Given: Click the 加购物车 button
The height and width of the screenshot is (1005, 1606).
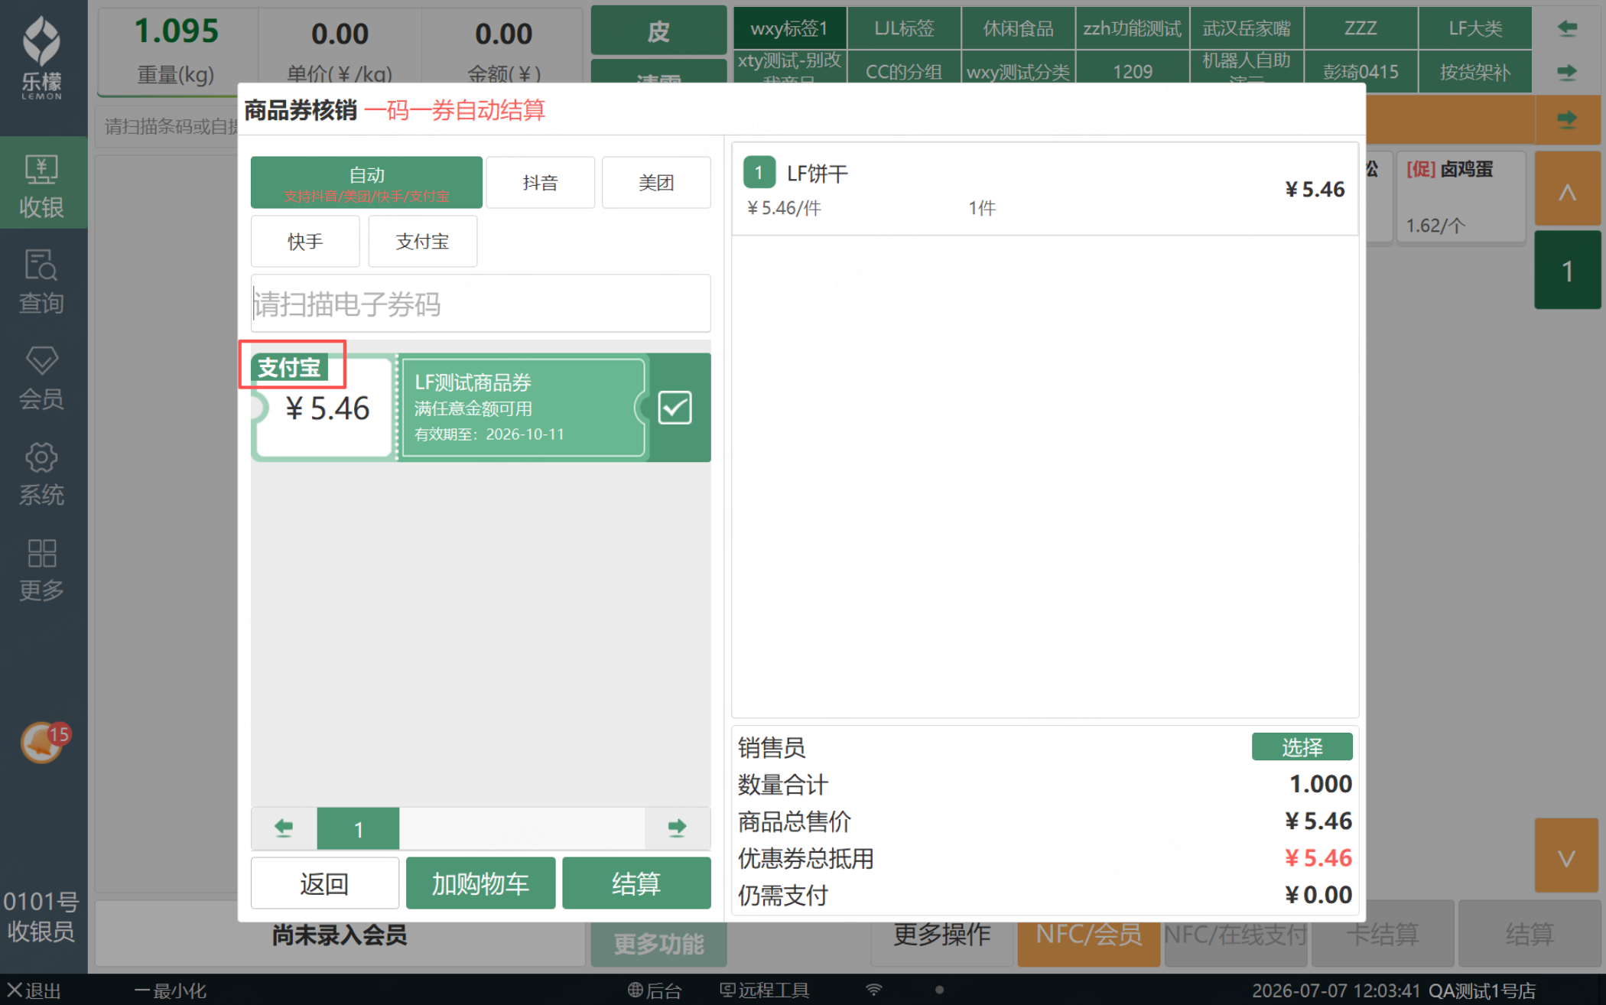Looking at the screenshot, I should 480,883.
